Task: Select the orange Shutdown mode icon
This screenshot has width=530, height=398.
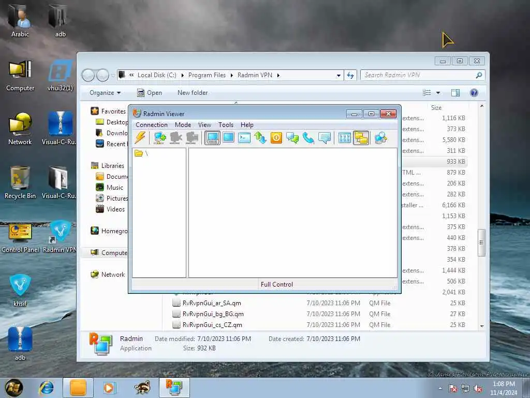Action: click(x=276, y=138)
